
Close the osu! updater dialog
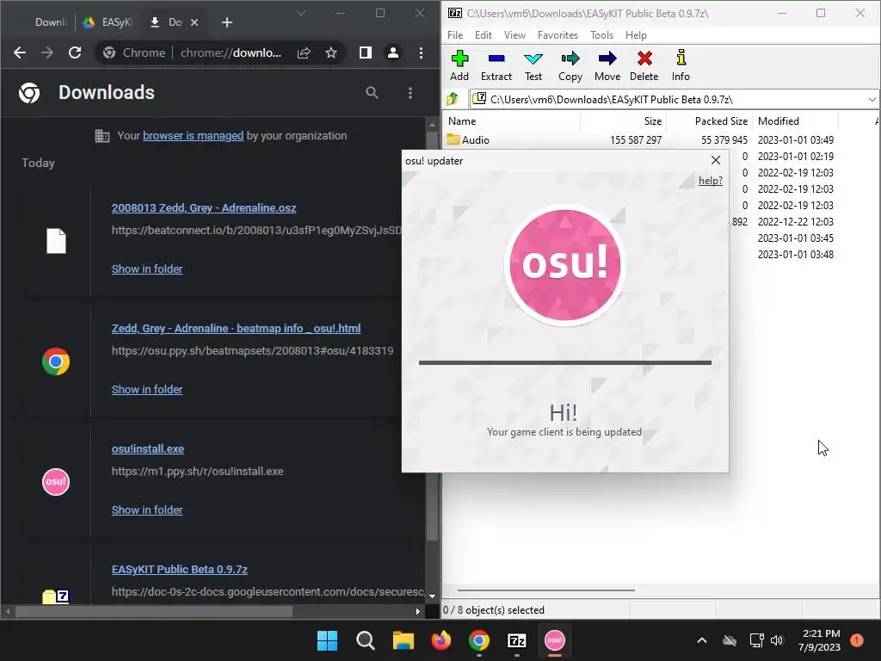715,161
